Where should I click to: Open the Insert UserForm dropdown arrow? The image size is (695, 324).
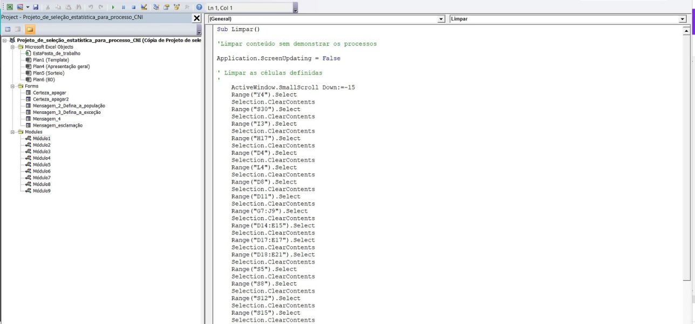[27, 7]
